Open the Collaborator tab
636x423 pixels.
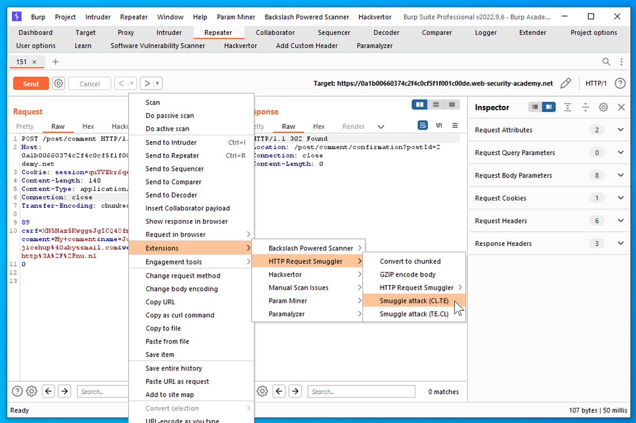pyautogui.click(x=275, y=32)
